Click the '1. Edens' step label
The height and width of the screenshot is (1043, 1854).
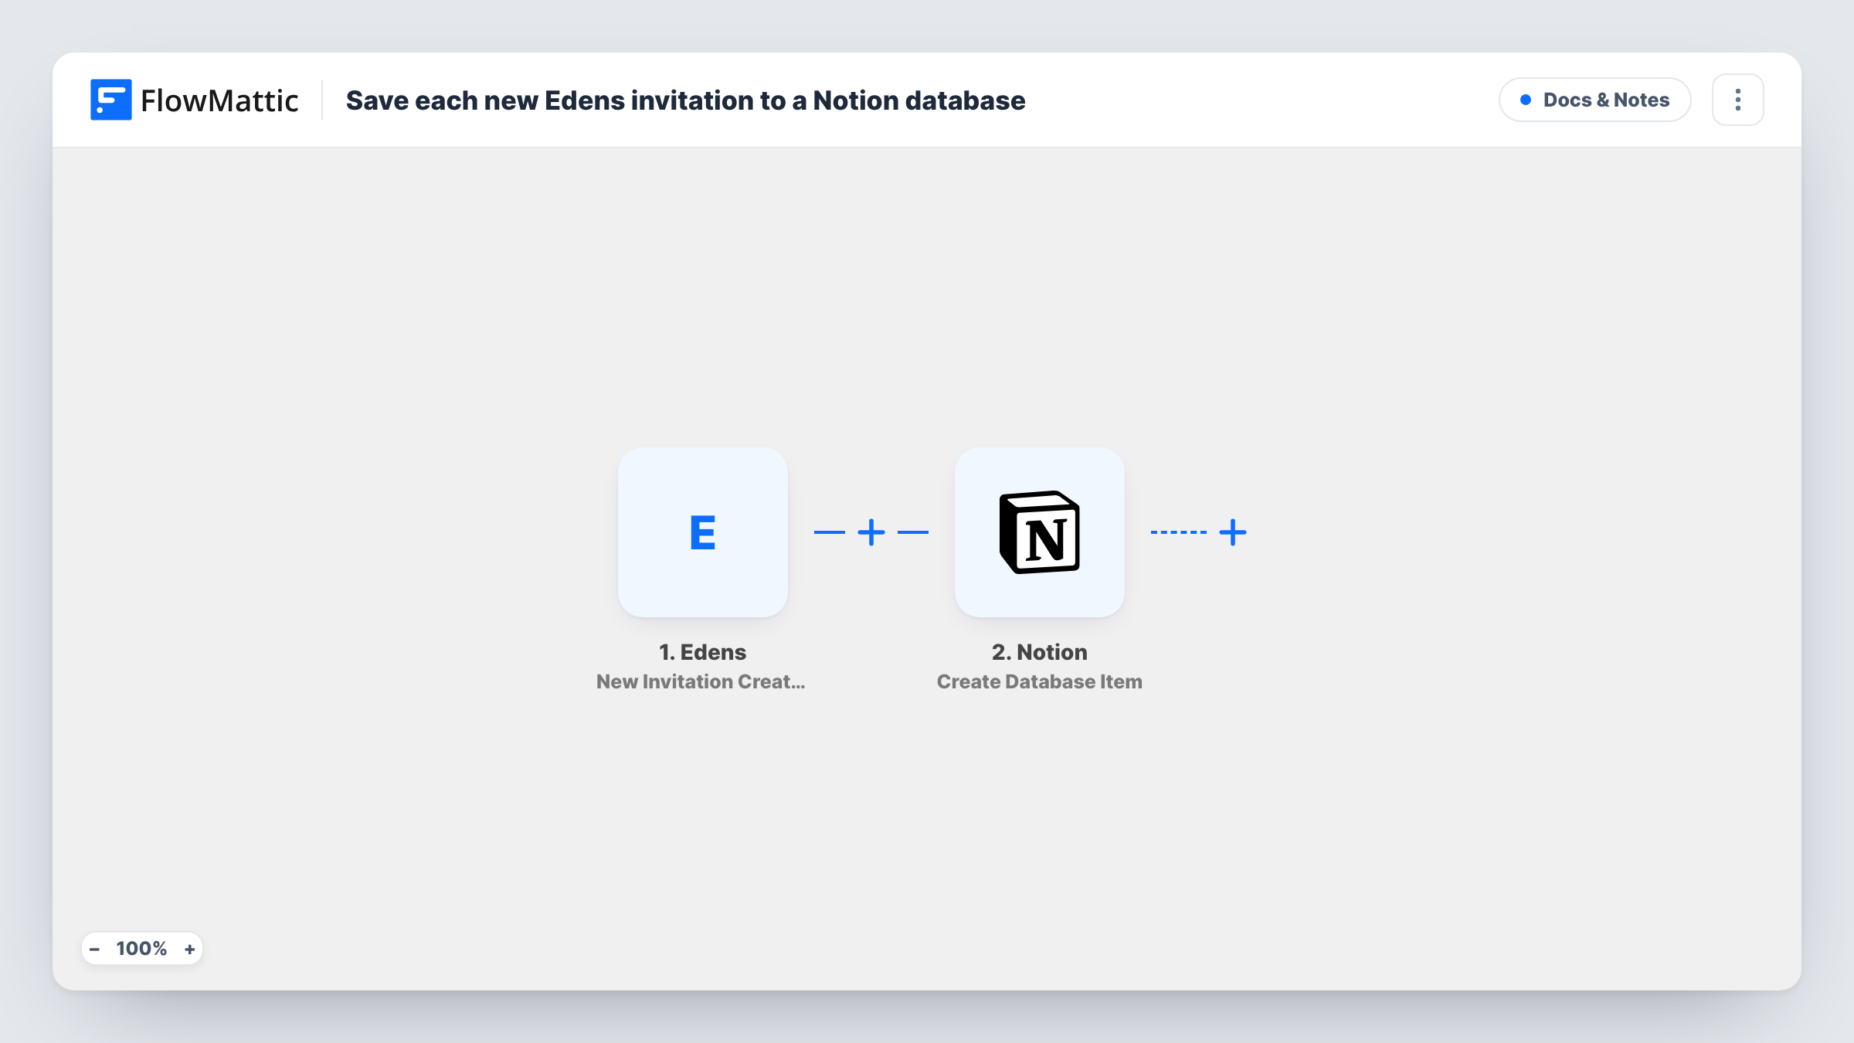(x=702, y=652)
